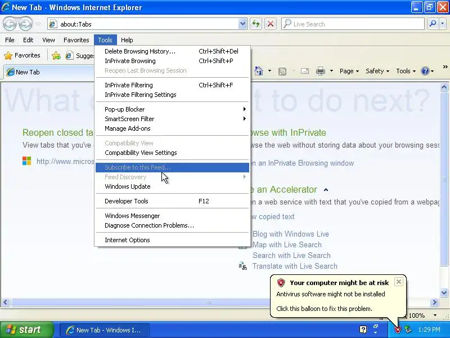450x338 pixels.
Task: Click New Tab taskbar button
Action: click(104, 330)
